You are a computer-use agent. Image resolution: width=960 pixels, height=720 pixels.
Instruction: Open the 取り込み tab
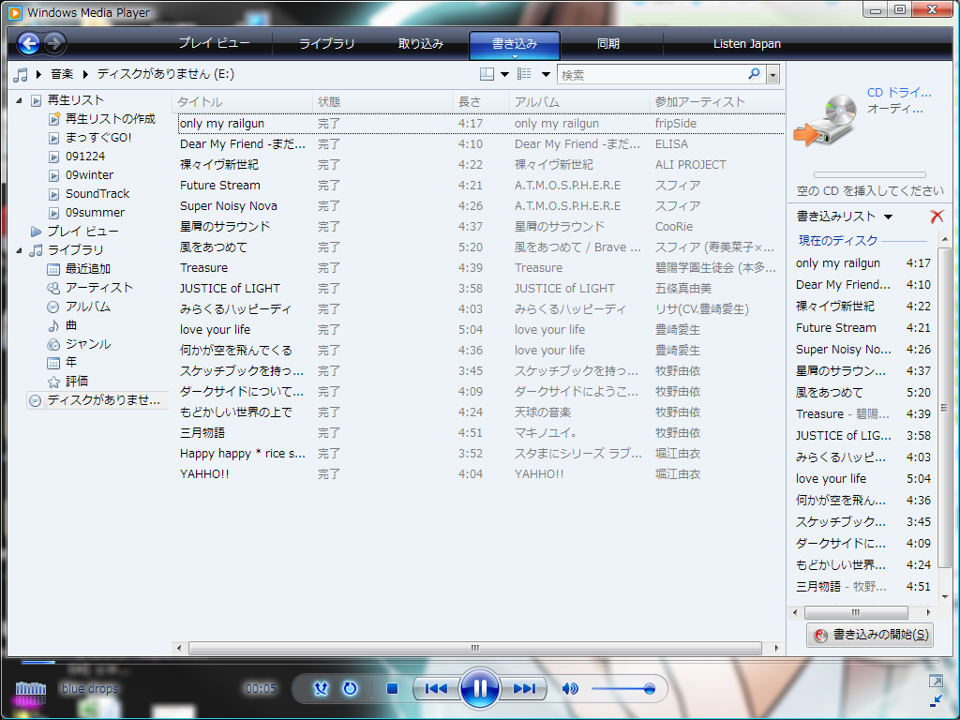421,43
